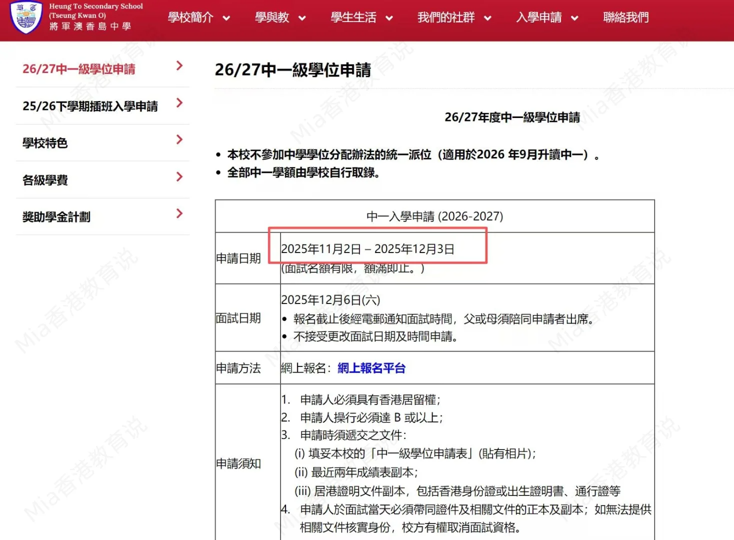The height and width of the screenshot is (540, 734).
Task: Click the arrow beside 25/26下學期插班入學申請
Action: (x=179, y=103)
